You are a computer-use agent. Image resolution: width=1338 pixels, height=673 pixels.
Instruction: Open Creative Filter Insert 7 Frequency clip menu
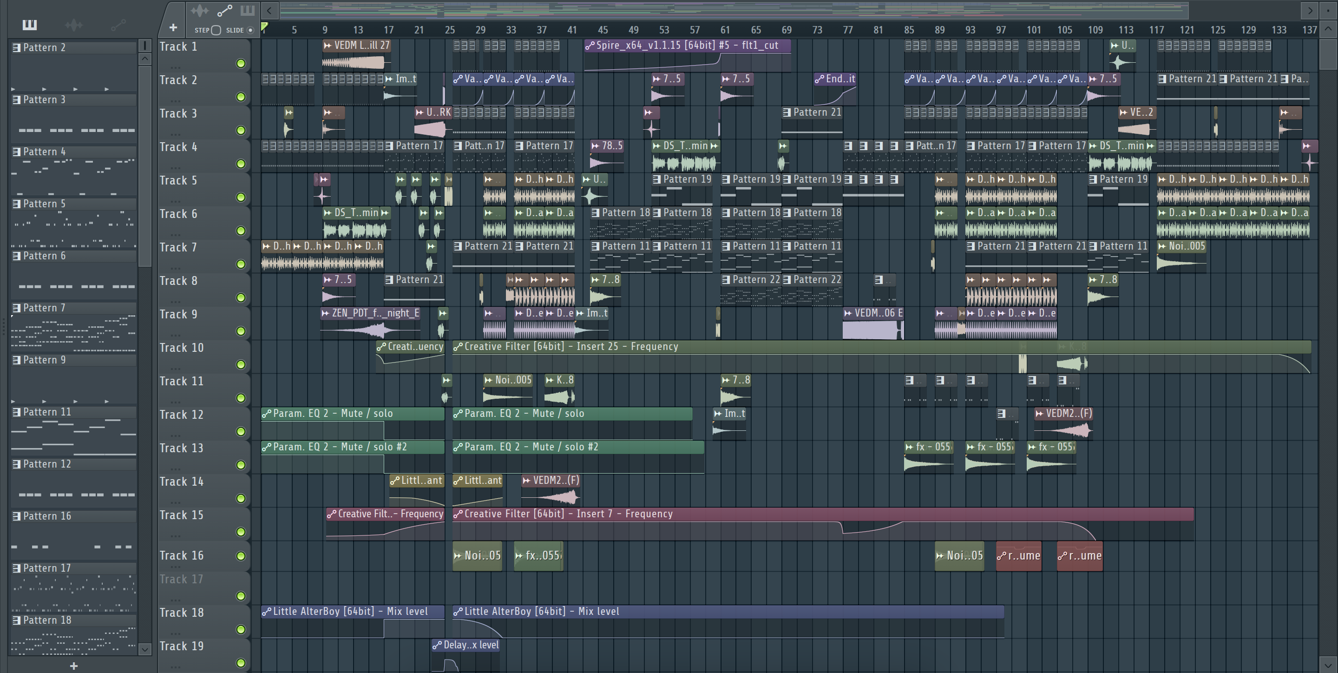point(458,515)
